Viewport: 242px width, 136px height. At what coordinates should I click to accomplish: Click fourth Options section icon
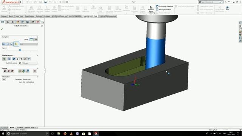pyautogui.click(x=20, y=71)
